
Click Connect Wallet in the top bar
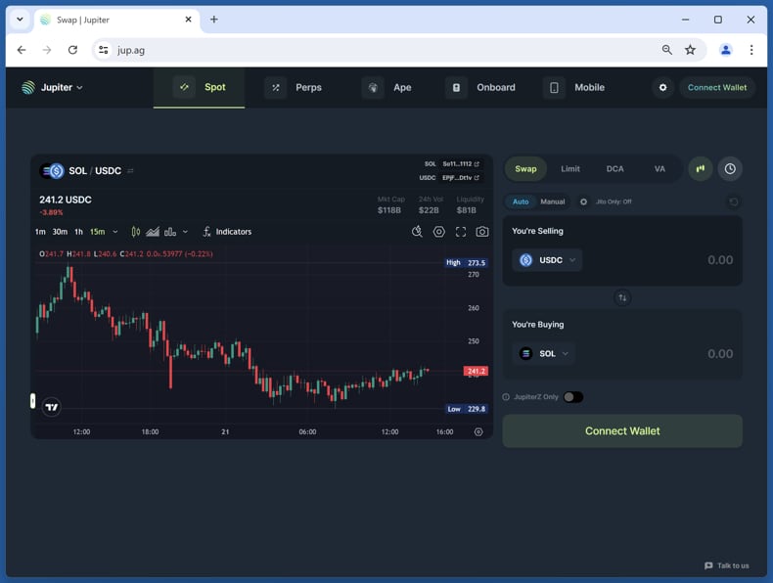[717, 87]
